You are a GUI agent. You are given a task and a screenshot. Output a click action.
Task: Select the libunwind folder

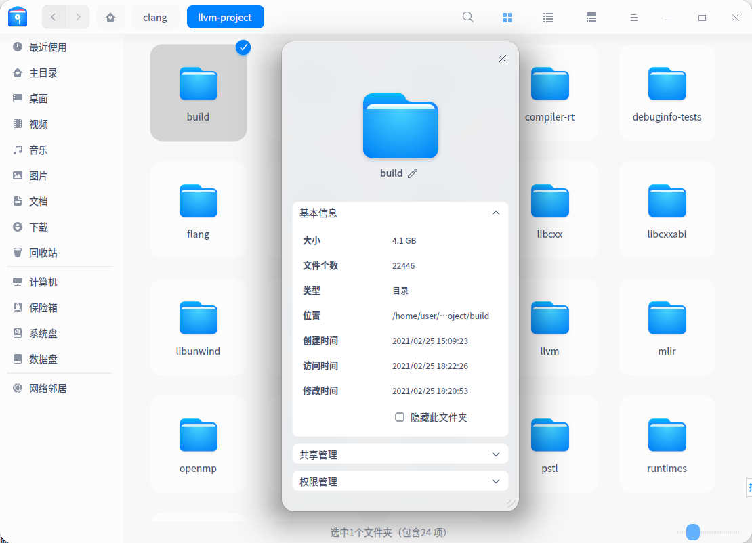pyautogui.click(x=198, y=327)
